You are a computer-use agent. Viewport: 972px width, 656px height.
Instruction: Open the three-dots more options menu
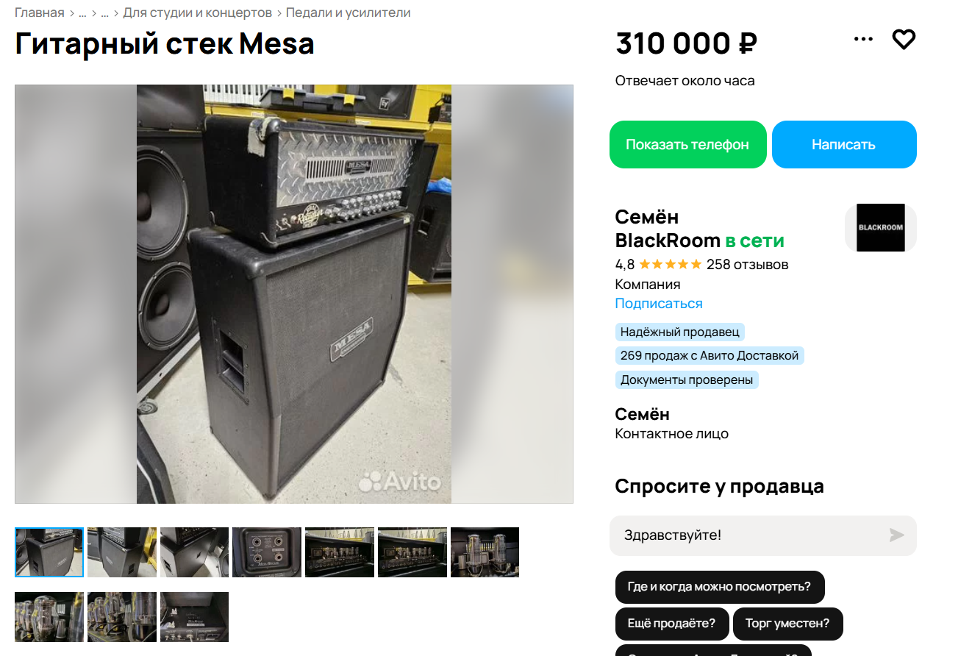point(863,39)
